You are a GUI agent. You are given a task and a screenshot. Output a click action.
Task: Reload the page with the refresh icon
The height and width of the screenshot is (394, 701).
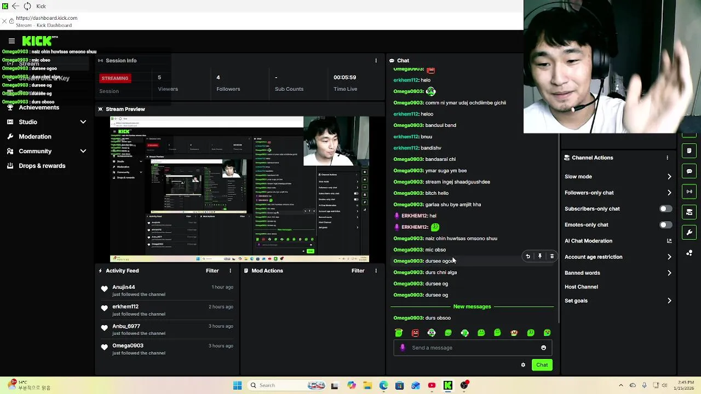click(x=27, y=6)
